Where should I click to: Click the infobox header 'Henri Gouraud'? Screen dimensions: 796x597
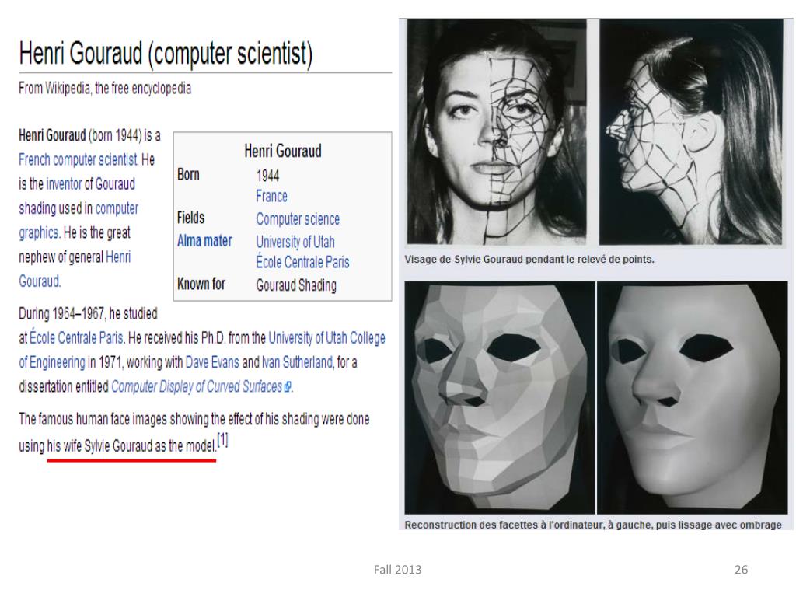283,151
